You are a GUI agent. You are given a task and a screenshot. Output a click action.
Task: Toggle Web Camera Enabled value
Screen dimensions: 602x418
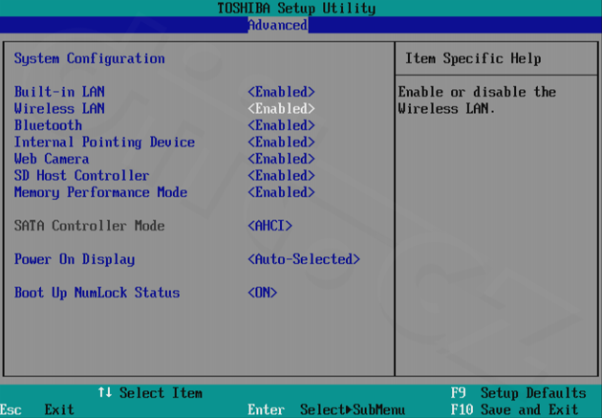point(281,159)
